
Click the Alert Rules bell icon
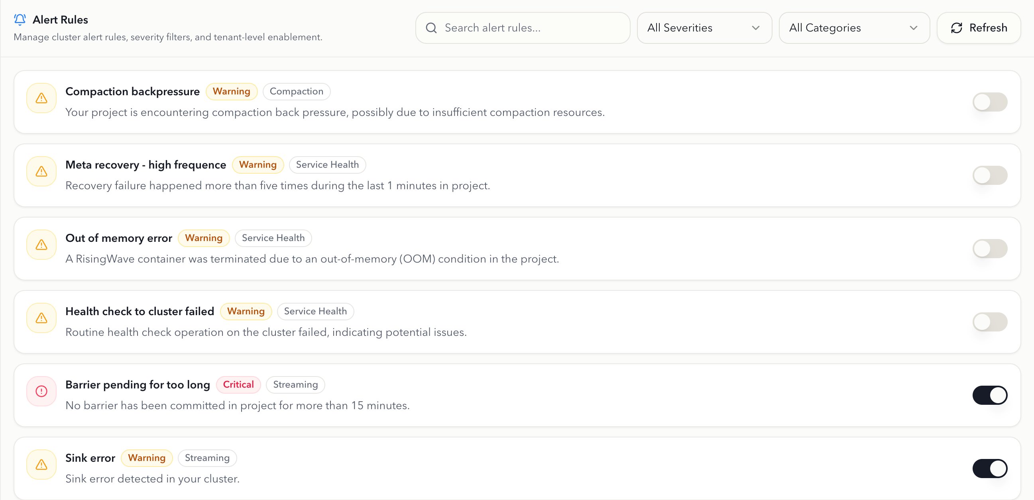point(20,19)
